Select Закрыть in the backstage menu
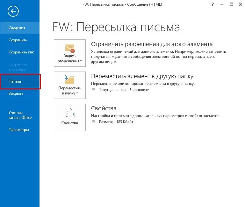The width and height of the screenshot is (245, 207). click(x=20, y=93)
